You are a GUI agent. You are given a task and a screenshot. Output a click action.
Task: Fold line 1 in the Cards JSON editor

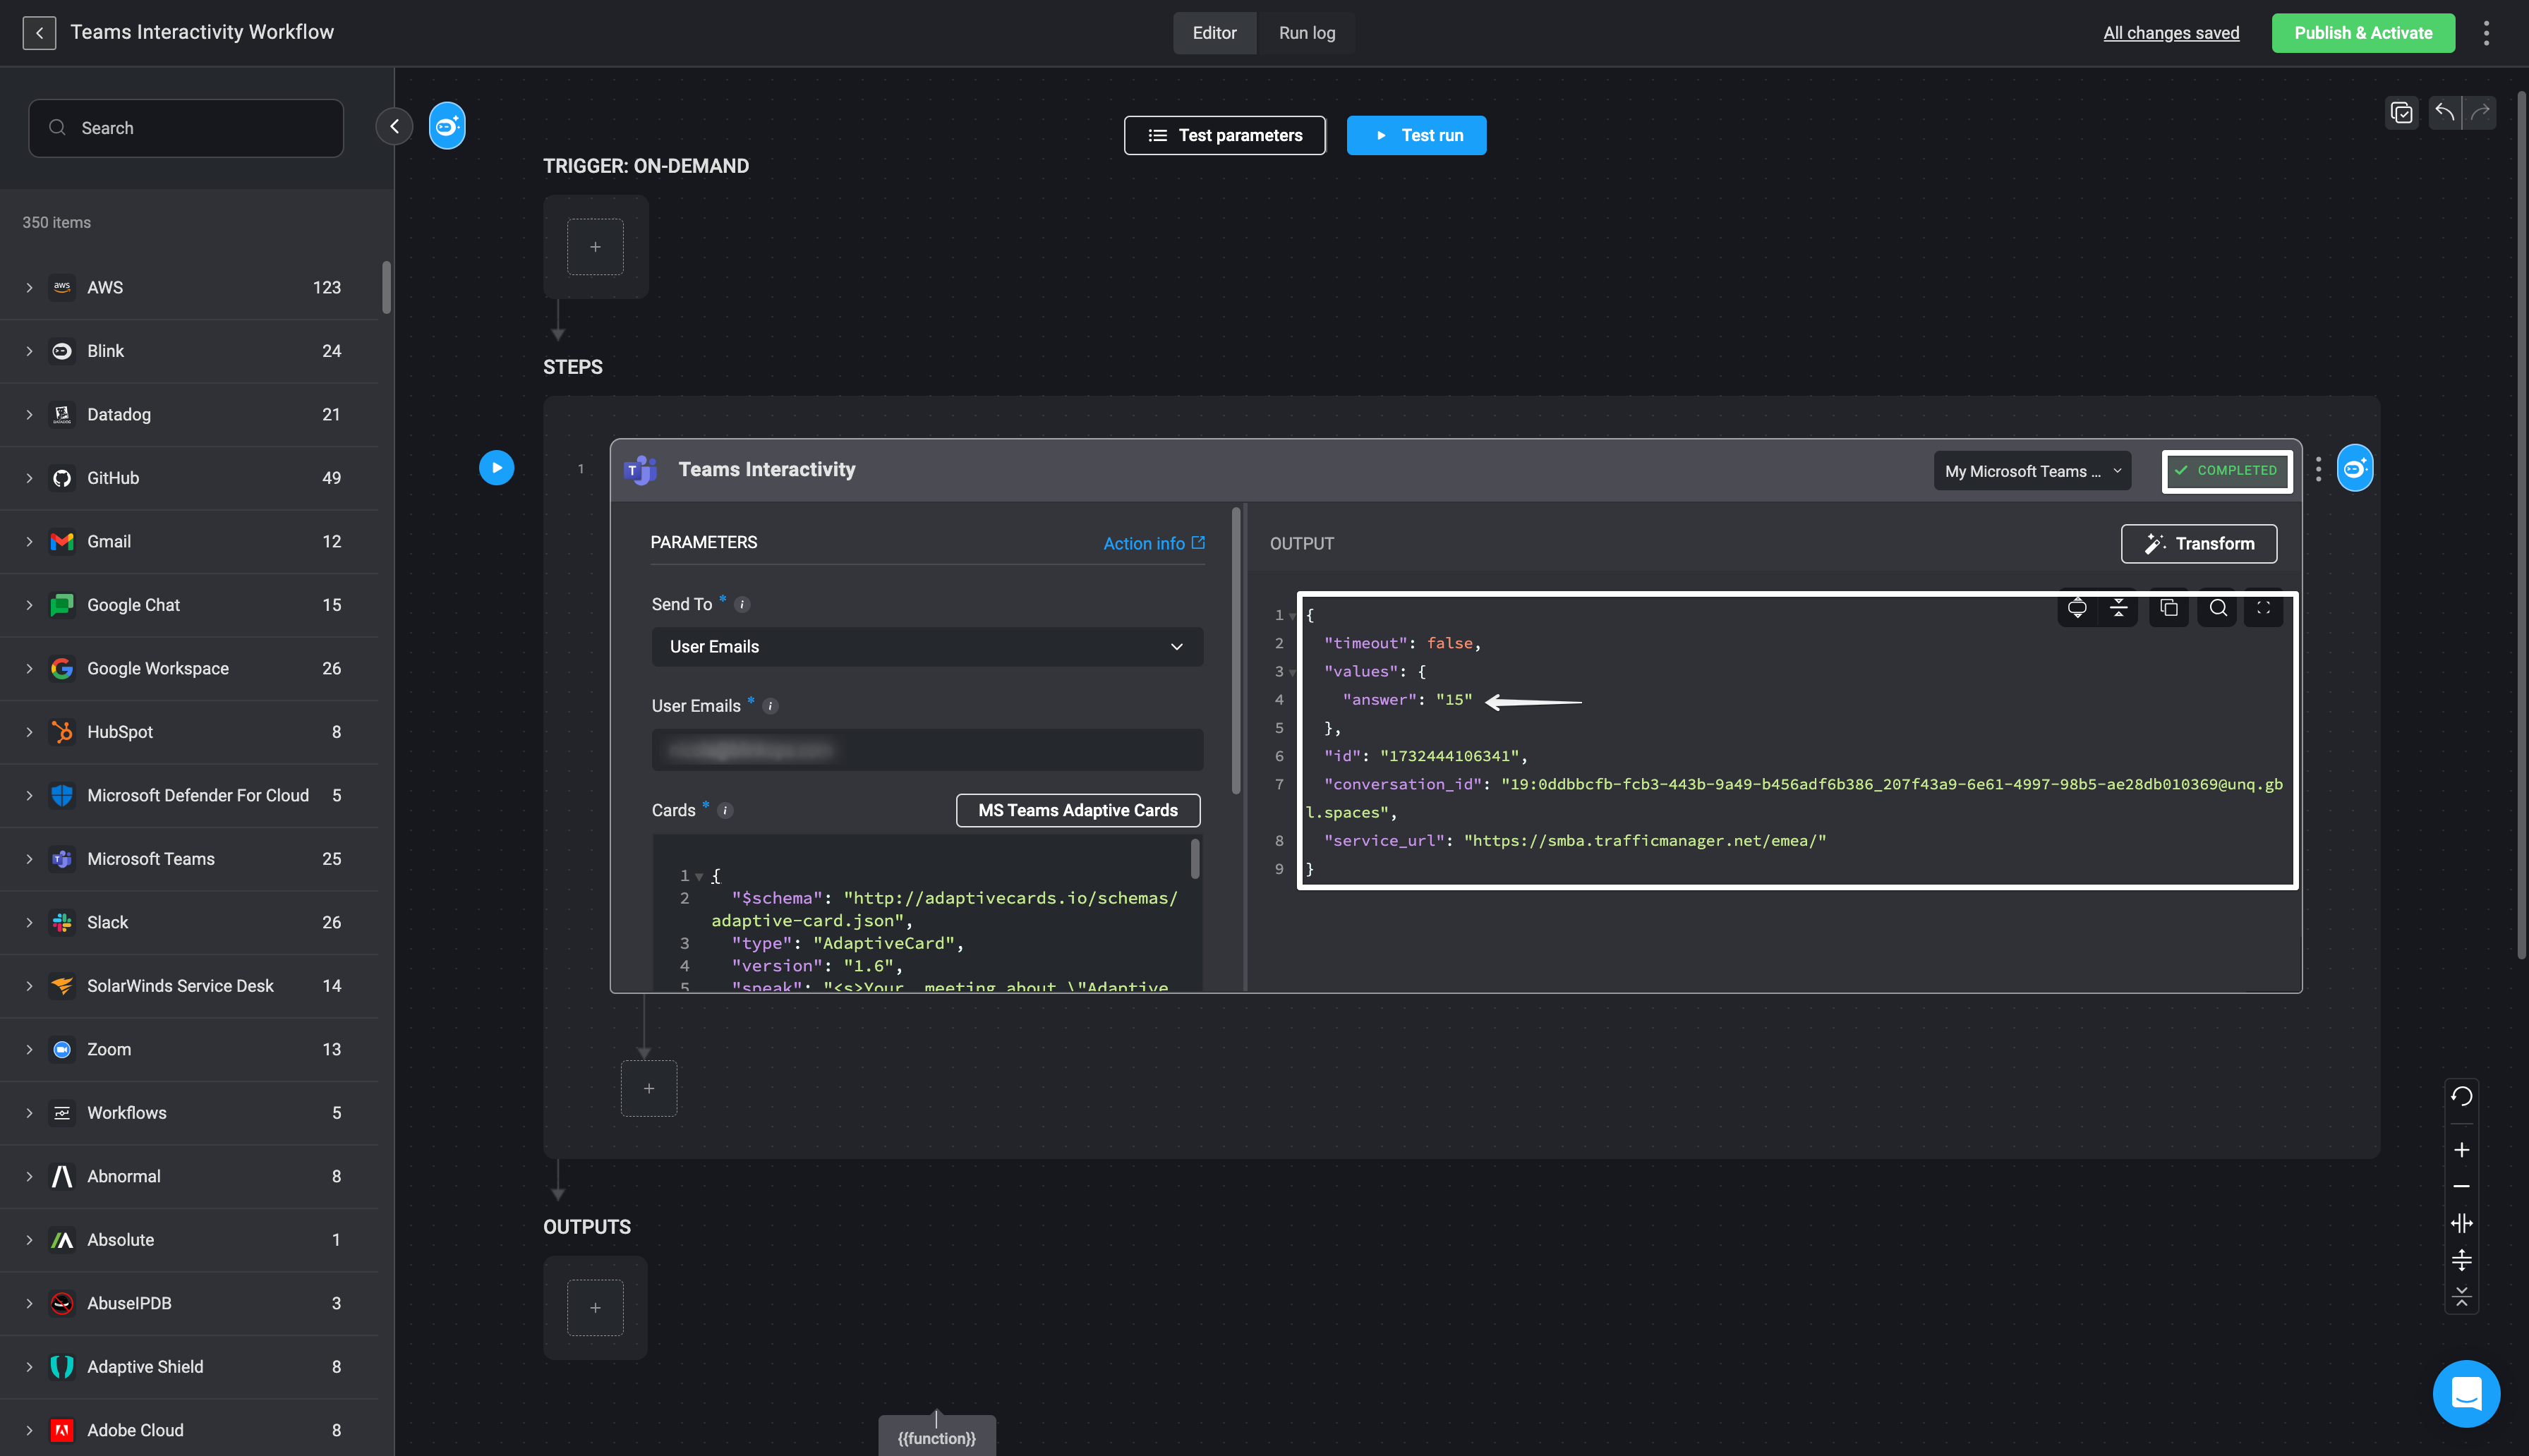(x=699, y=877)
